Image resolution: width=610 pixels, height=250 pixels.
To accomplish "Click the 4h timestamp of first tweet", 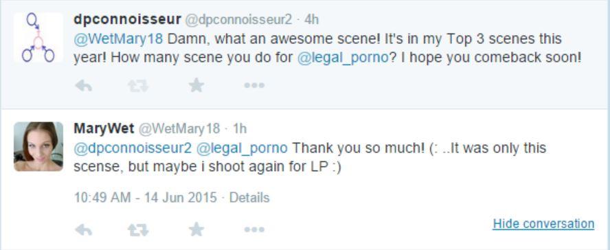I will pos(311,19).
